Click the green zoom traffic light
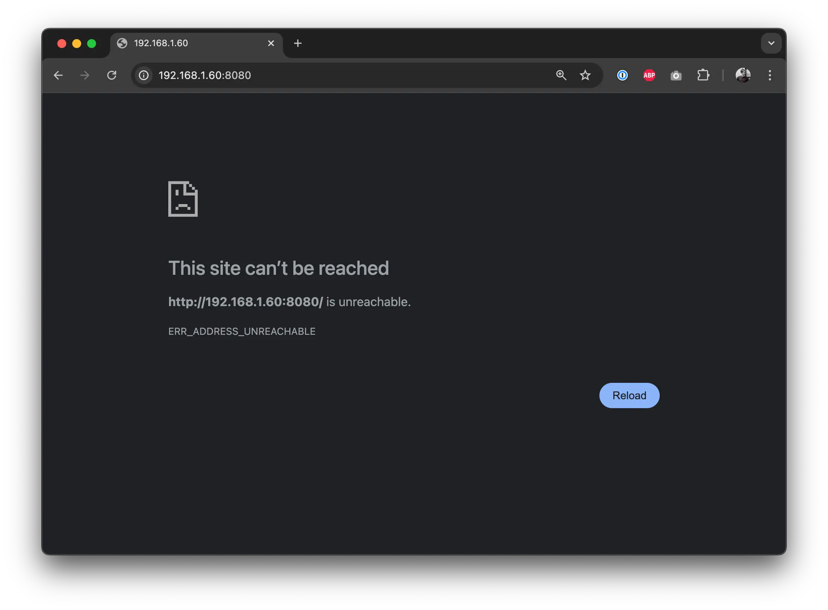 (x=92, y=43)
